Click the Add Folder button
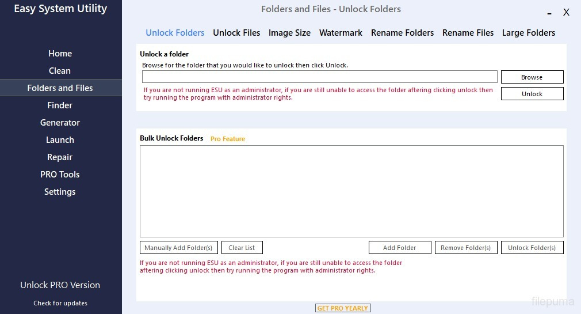This screenshot has height=314, width=581. pos(400,248)
